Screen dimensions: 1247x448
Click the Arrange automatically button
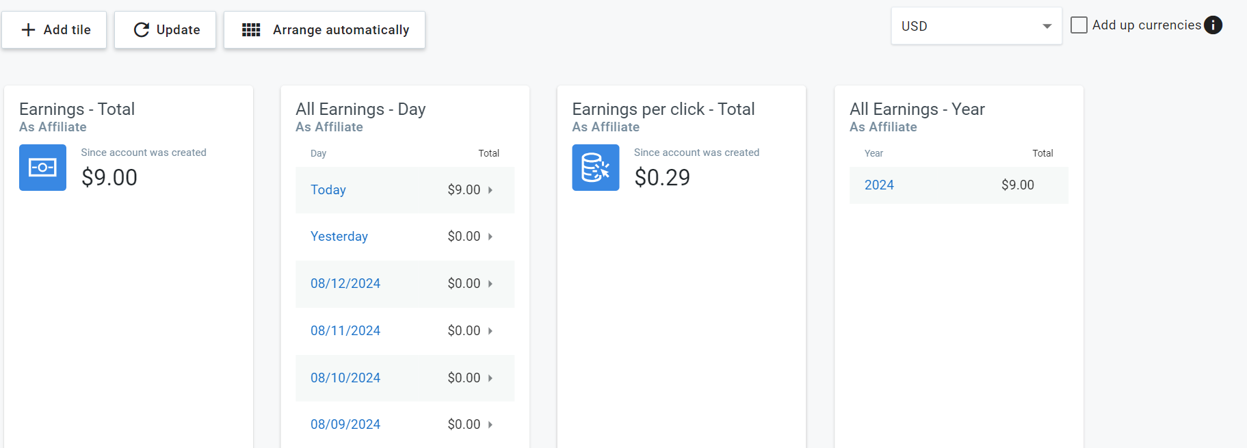click(x=325, y=30)
